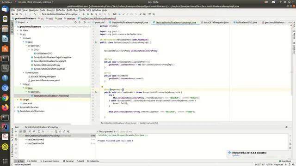The image size is (296, 166).
Task: Select ExceptionUtilisateurDejaEnregistre class
Action: click(x=52, y=57)
